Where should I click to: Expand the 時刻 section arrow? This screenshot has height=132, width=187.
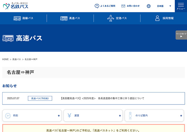click(x=59, y=116)
